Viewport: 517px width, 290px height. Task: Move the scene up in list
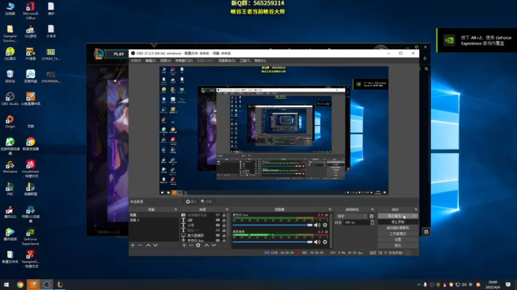148,245
